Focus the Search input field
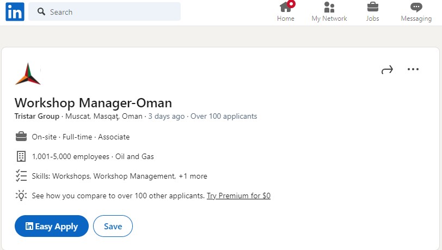Image resolution: width=442 pixels, height=250 pixels. (x=105, y=11)
